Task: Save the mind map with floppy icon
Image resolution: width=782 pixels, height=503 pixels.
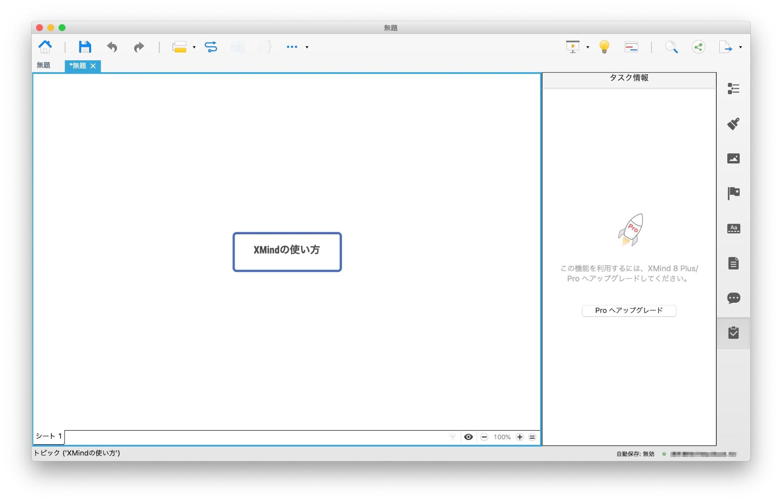Action: [84, 47]
